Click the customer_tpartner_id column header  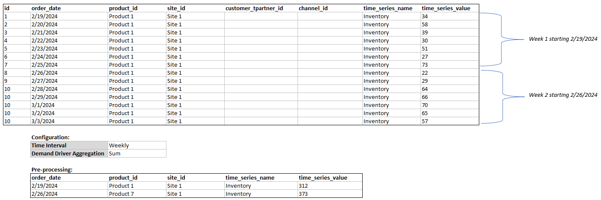click(x=254, y=8)
